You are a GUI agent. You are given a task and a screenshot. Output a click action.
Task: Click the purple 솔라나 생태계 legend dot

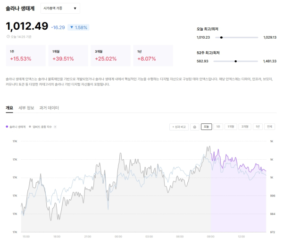pos(7,127)
